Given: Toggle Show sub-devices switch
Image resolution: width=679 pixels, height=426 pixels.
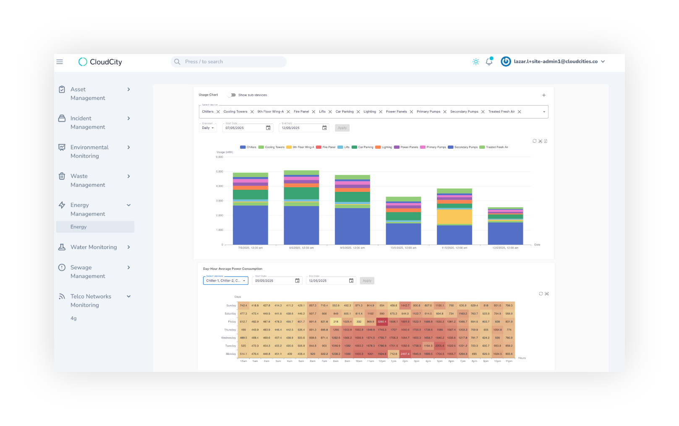Looking at the screenshot, I should [x=232, y=95].
